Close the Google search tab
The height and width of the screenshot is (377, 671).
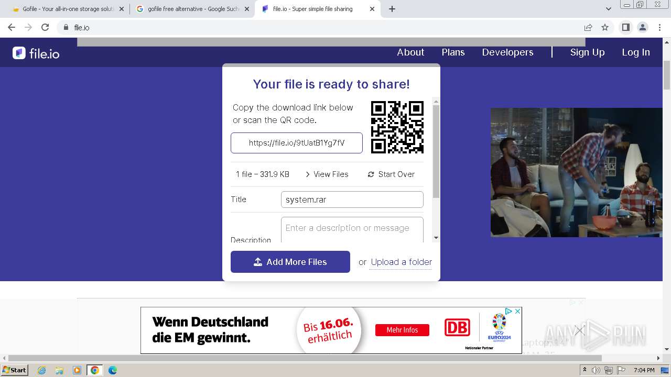pos(247,9)
